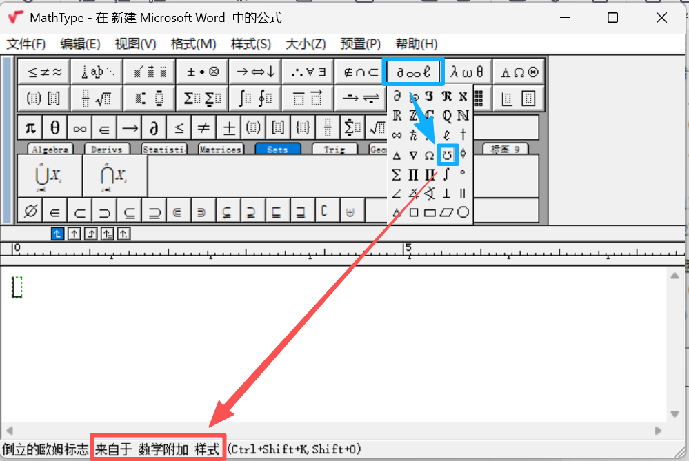
Task: Open the 视图(V) menu
Action: 135,43
